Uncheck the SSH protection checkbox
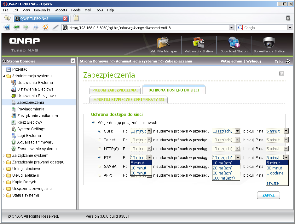295x224 pixels. tap(99, 131)
